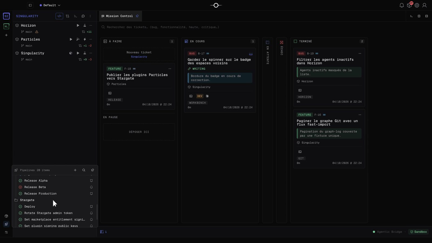The image size is (432, 243).
Task: Open the vertical dots menu in SINGULARITY header
Action: pyautogui.click(x=90, y=16)
